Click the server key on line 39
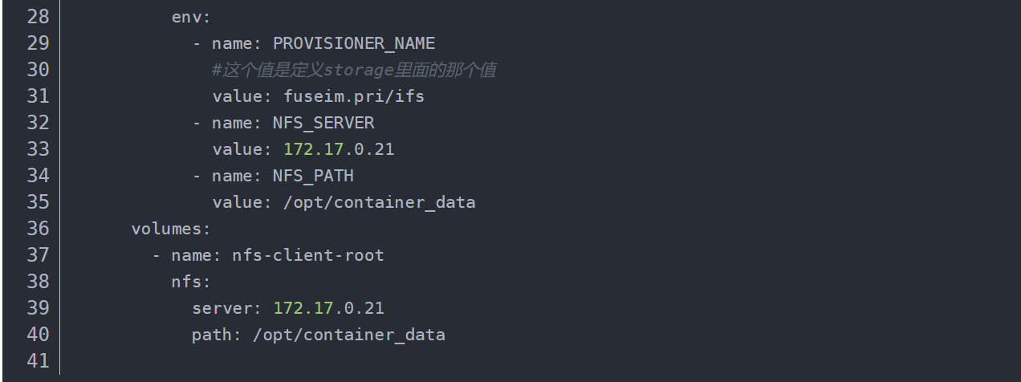Viewport: 1021px width, 382px height. (224, 308)
